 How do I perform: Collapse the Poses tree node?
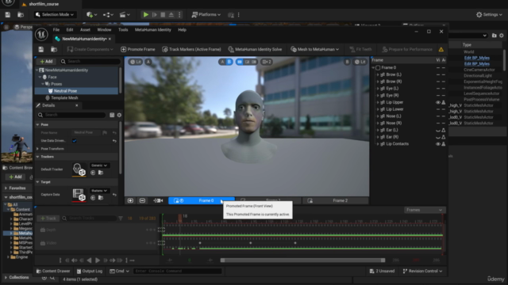coord(43,84)
